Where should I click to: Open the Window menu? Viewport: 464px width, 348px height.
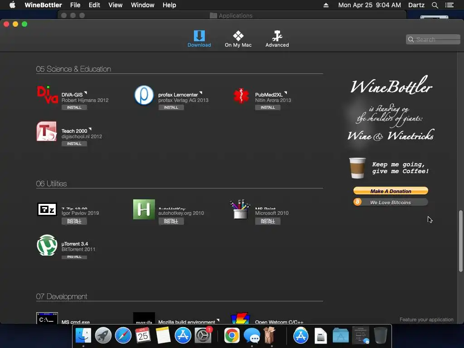pyautogui.click(x=143, y=5)
